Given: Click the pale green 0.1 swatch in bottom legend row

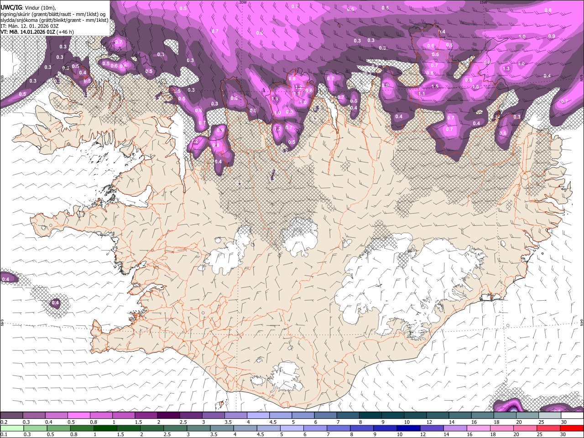Looking at the screenshot, I should pyautogui.click(x=11, y=428).
